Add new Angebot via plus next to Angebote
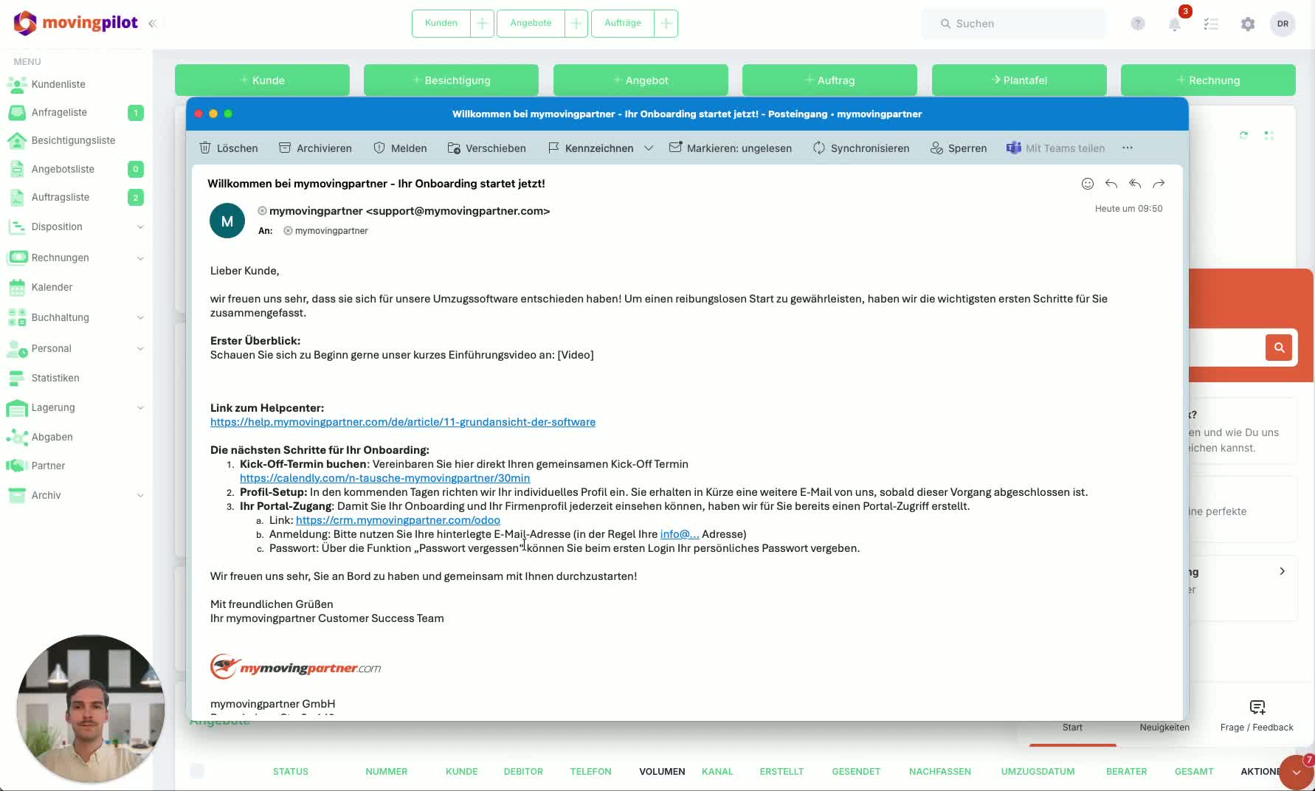The image size is (1315, 791). coord(576,24)
